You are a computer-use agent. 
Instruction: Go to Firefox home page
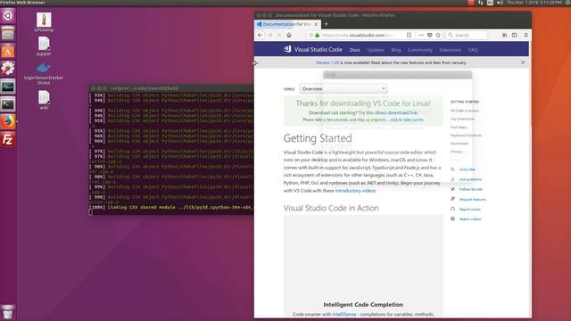click(x=289, y=35)
